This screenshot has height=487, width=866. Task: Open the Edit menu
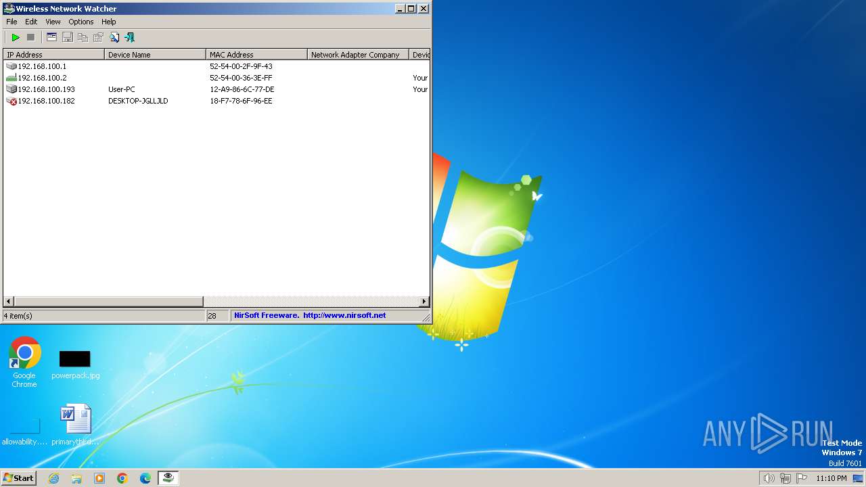point(31,22)
